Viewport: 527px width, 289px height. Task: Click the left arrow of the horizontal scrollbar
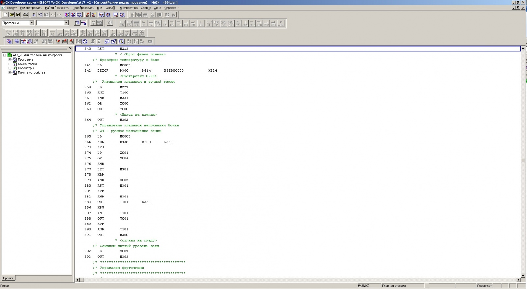pyautogui.click(x=78, y=280)
